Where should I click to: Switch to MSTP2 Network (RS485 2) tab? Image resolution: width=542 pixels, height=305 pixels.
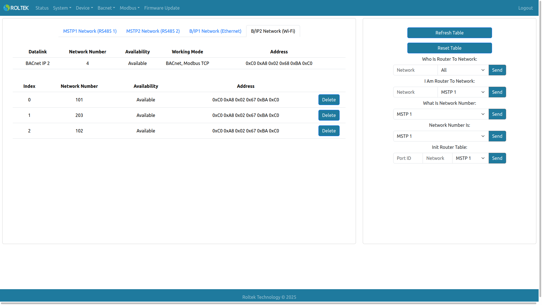[x=153, y=31]
